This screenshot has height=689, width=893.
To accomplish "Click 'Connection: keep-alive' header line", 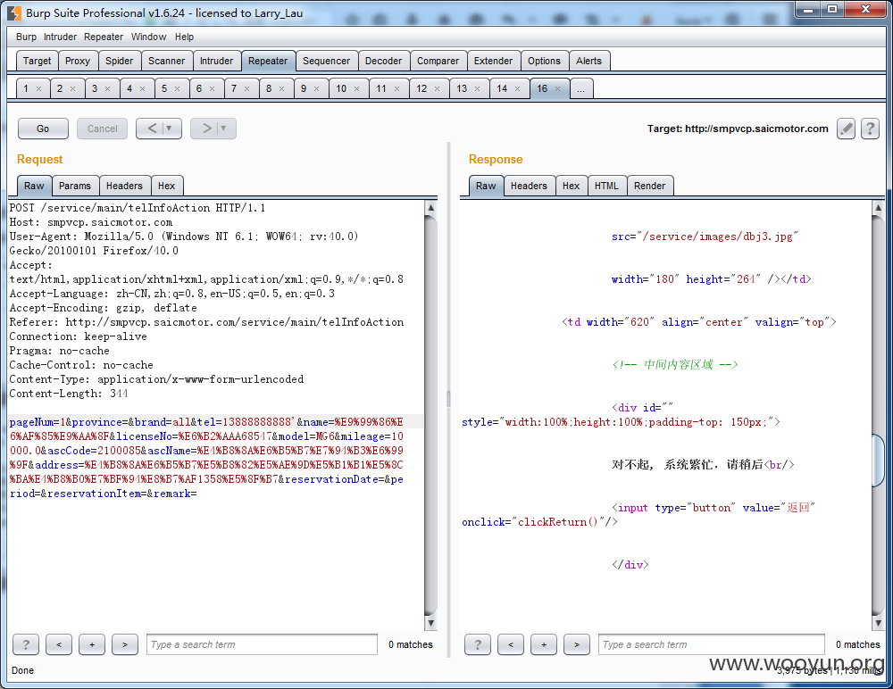I will tap(78, 336).
